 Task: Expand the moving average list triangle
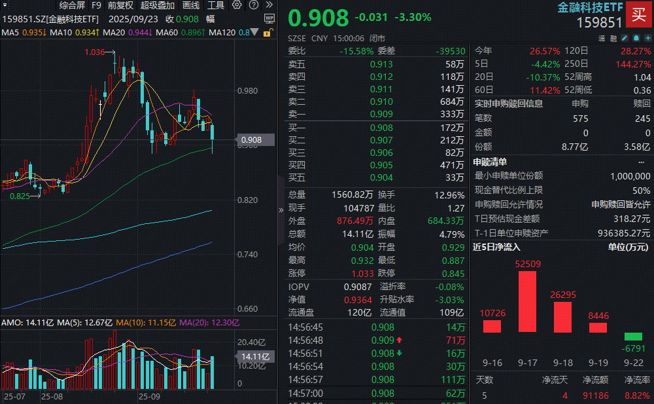pyautogui.click(x=254, y=32)
